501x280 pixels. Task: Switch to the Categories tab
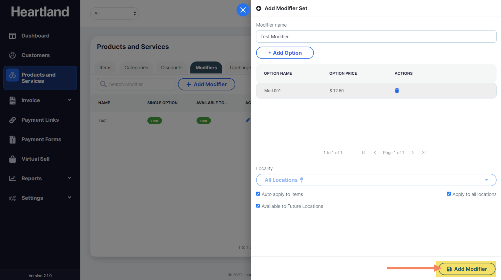(x=136, y=68)
